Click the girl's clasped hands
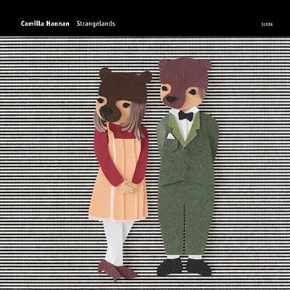 (126, 186)
